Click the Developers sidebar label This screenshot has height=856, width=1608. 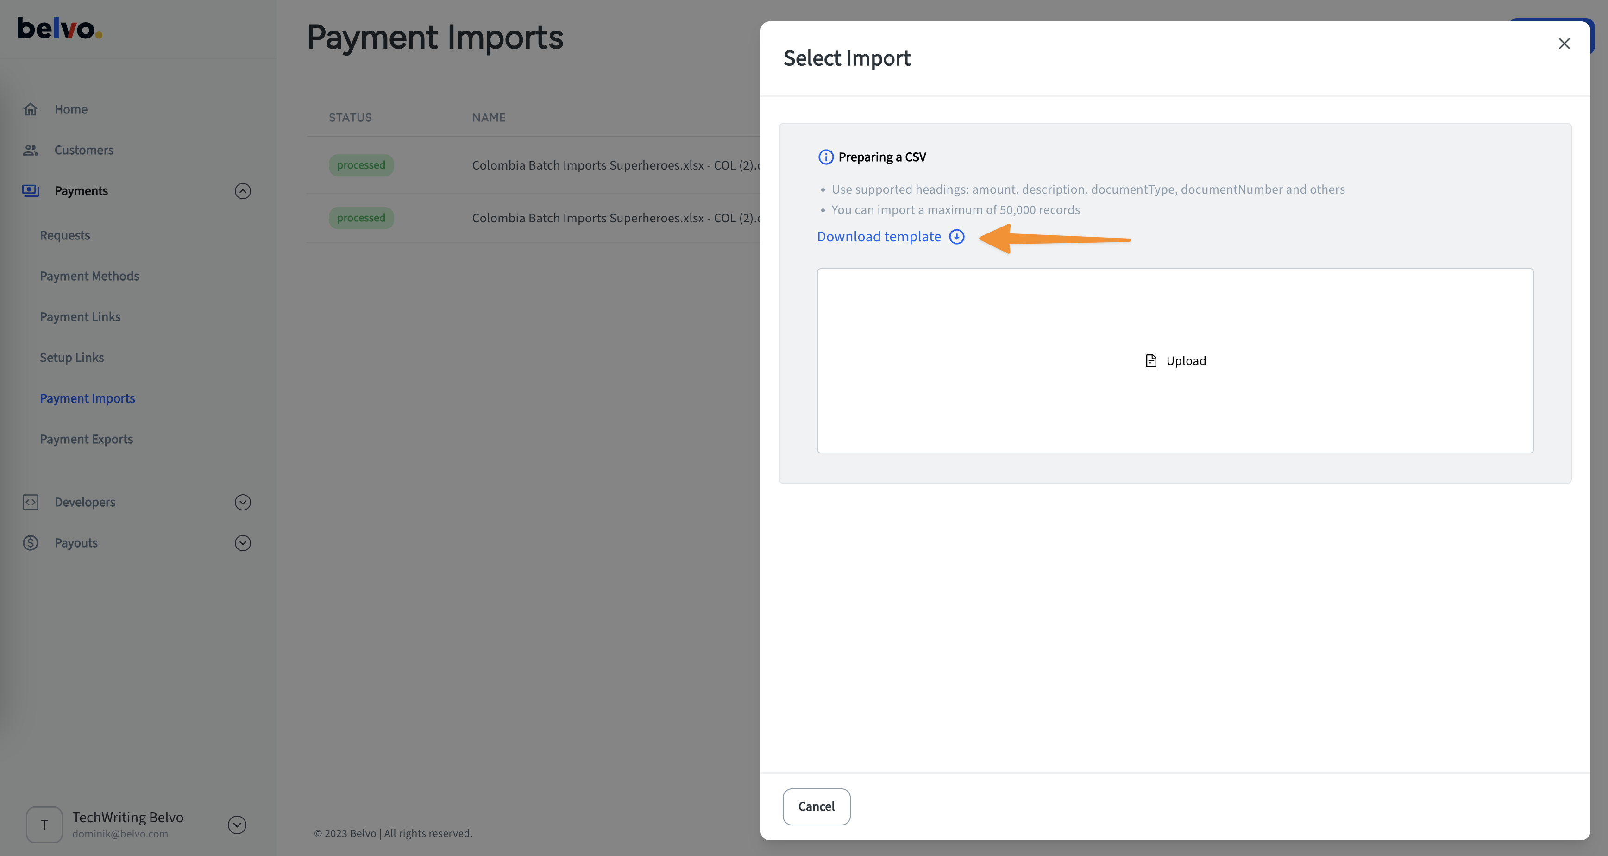pos(85,502)
